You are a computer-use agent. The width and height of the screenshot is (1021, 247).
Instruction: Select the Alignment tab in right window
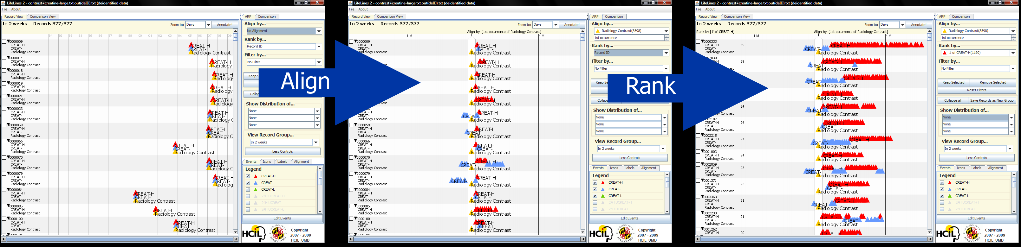point(995,168)
